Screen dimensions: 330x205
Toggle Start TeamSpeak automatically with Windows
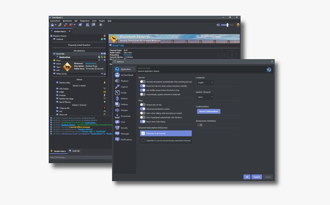(143, 117)
